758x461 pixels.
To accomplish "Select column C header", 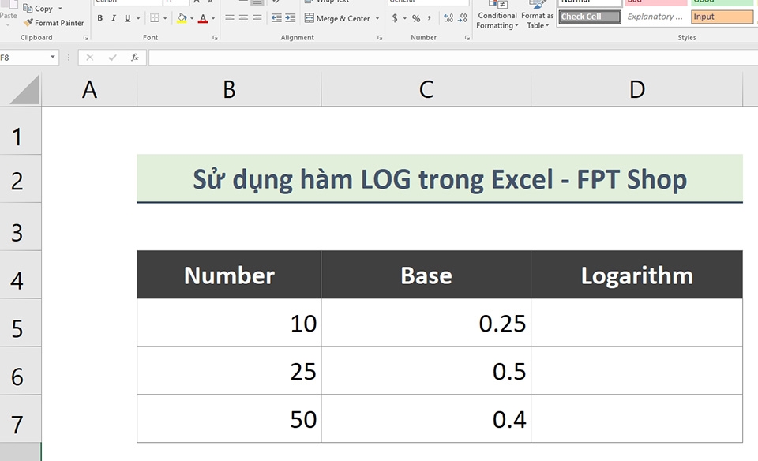I will [426, 89].
